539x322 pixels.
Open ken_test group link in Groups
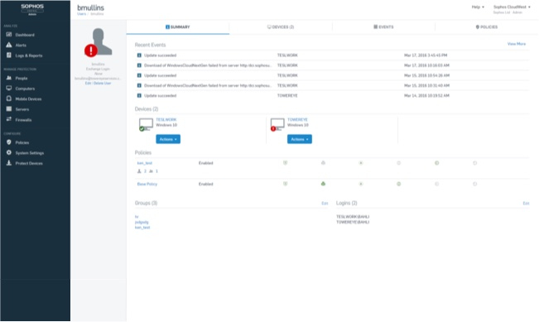point(142,228)
